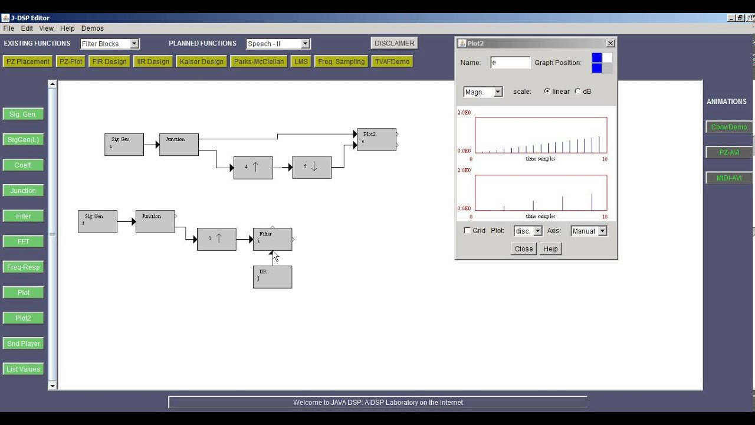755x425 pixels.
Task: Open Kaiser Design function
Action: tap(202, 61)
